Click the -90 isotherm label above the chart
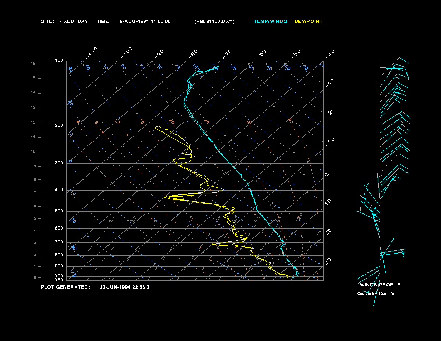The width and height of the screenshot is (441, 341). pyautogui.click(x=159, y=54)
